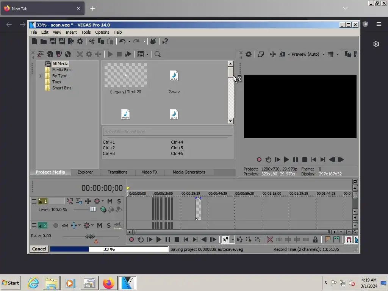Click the 33 % saving progress bar
The image size is (388, 291).
click(x=109, y=249)
